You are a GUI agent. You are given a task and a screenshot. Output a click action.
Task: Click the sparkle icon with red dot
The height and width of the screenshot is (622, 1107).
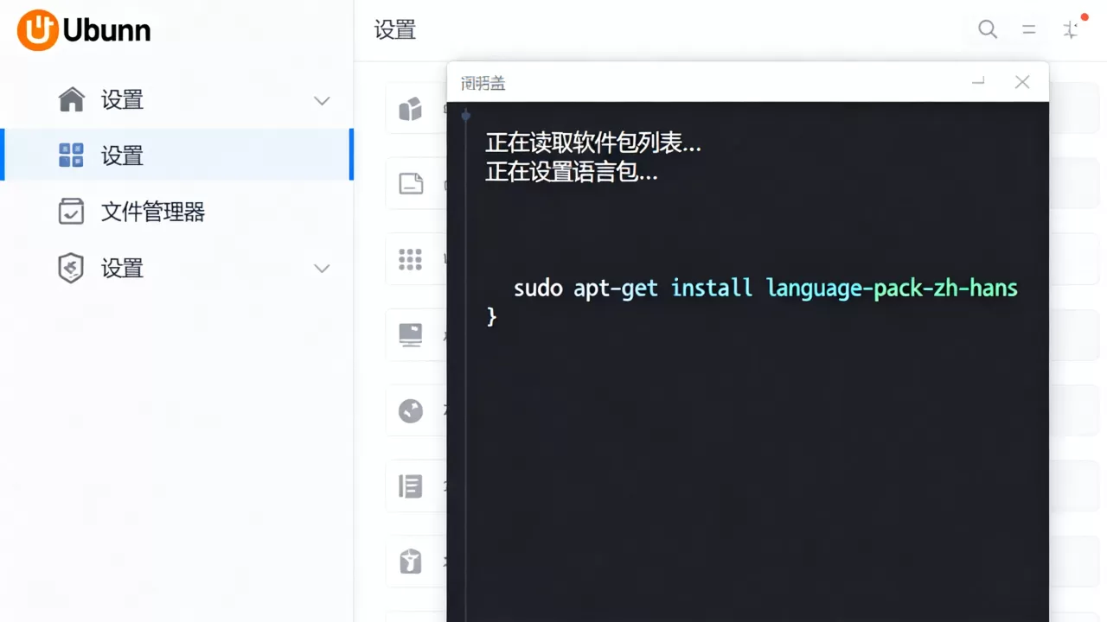coord(1072,29)
